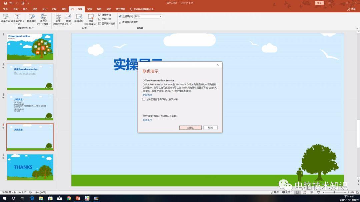
Task: Open reading view in status bar
Action: tap(311, 192)
